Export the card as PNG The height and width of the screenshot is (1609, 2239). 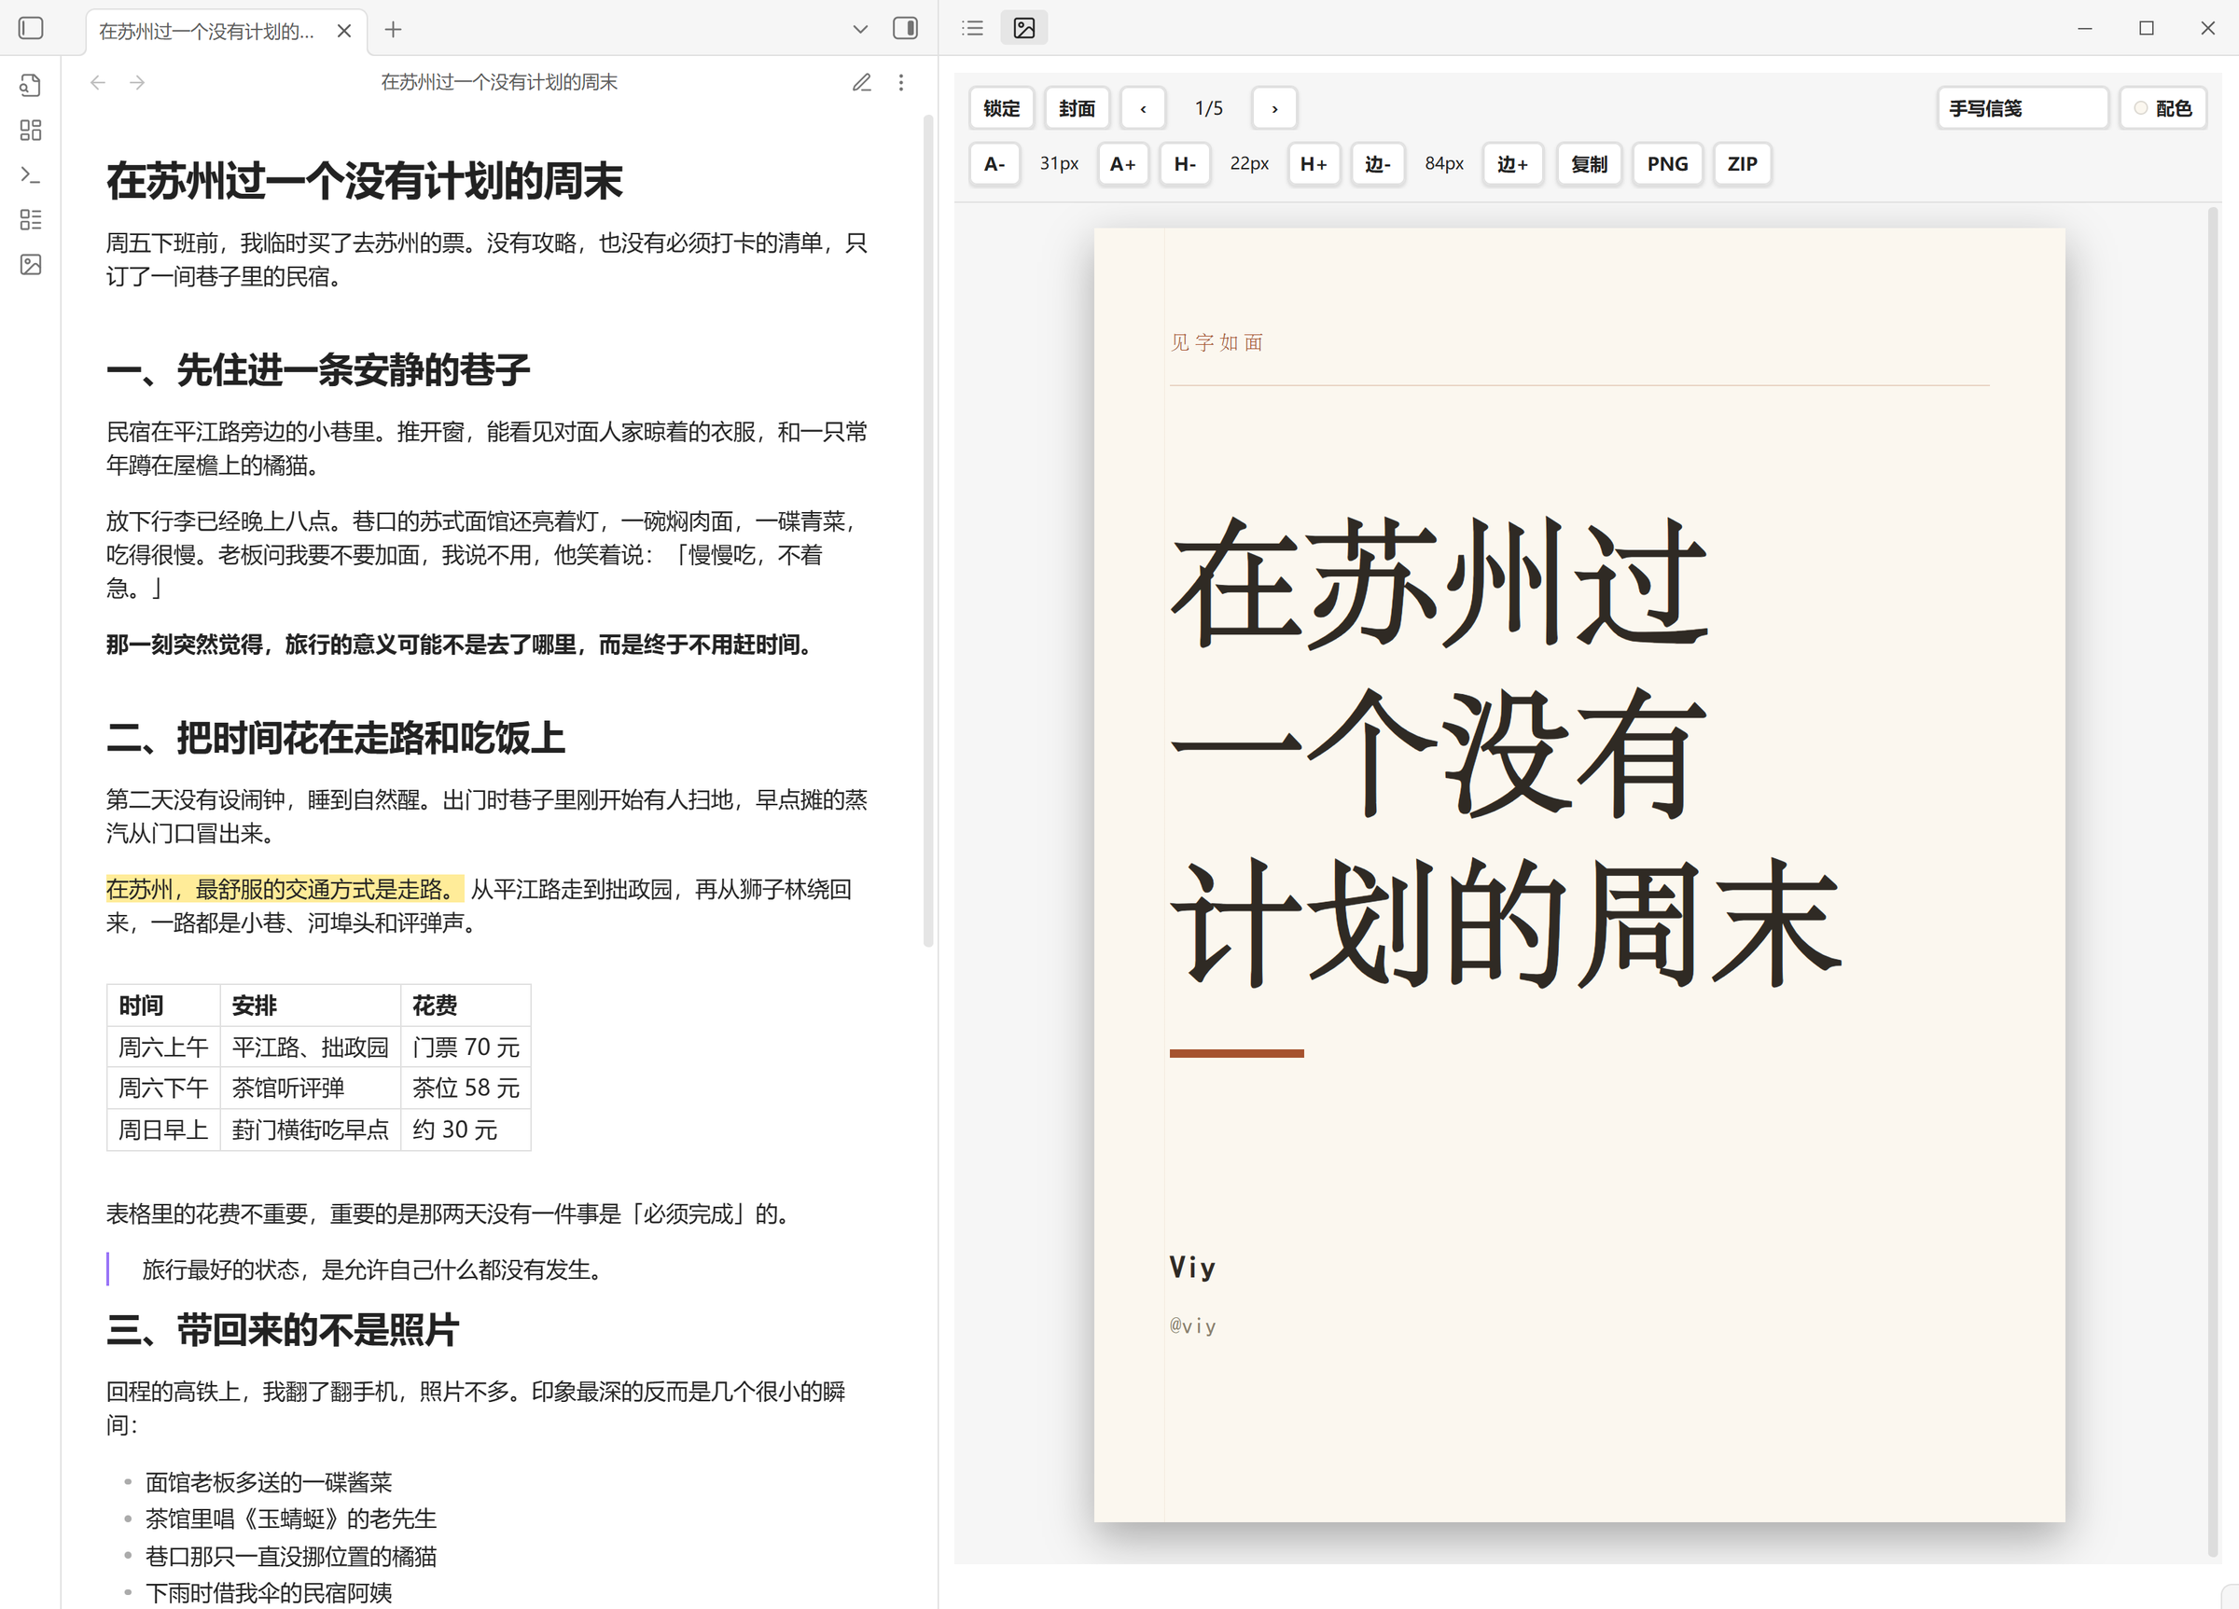[1667, 164]
